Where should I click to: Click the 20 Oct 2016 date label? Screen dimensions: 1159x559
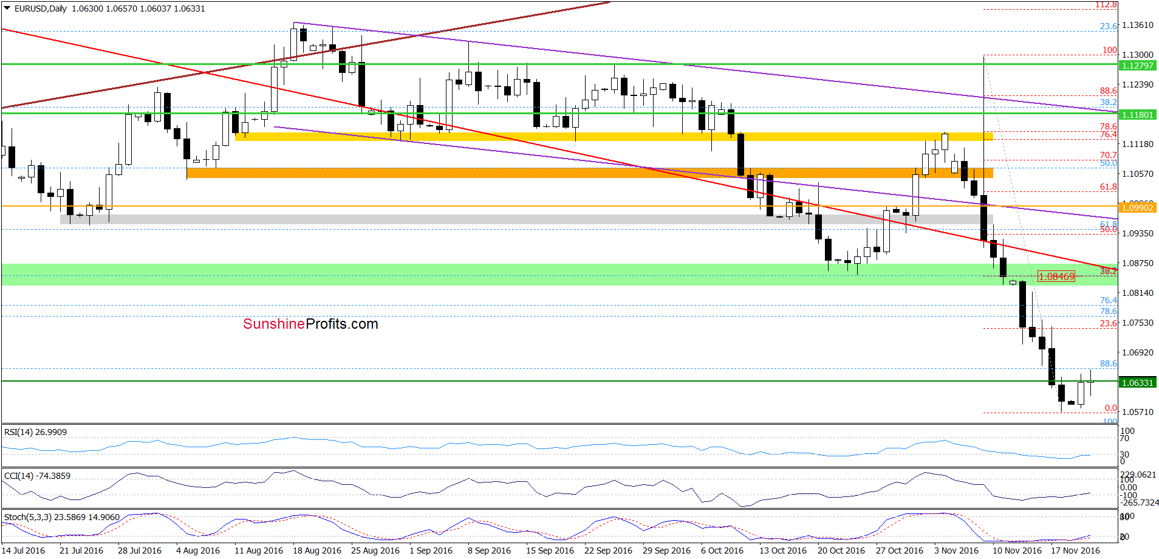(x=841, y=550)
